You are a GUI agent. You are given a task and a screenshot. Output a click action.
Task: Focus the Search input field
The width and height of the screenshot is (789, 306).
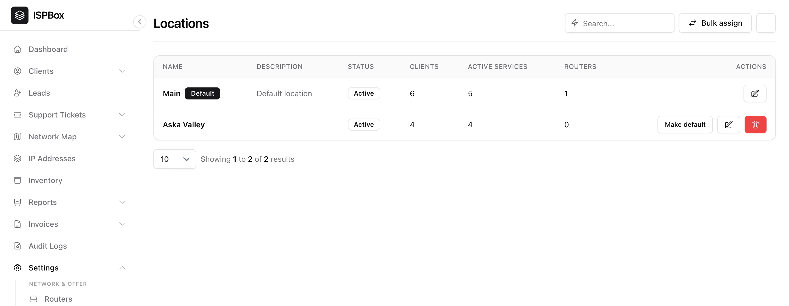[619, 23]
